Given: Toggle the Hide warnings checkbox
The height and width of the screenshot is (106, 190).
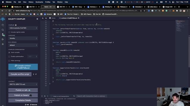Looking at the screenshot, I should [x=9, y=61].
